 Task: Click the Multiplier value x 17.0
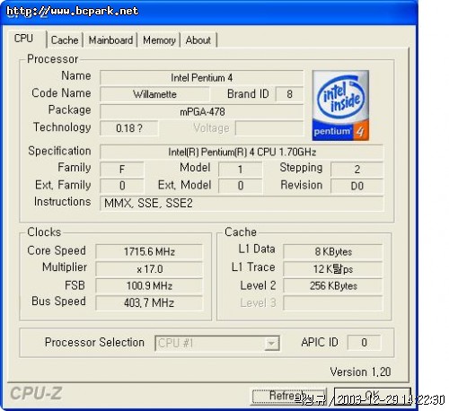(149, 268)
